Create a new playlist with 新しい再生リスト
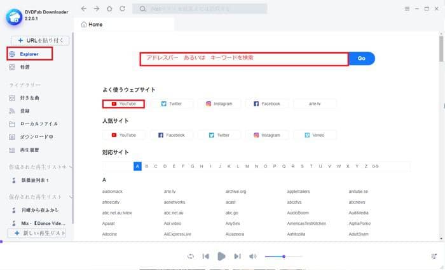445x270 pixels. (37, 233)
